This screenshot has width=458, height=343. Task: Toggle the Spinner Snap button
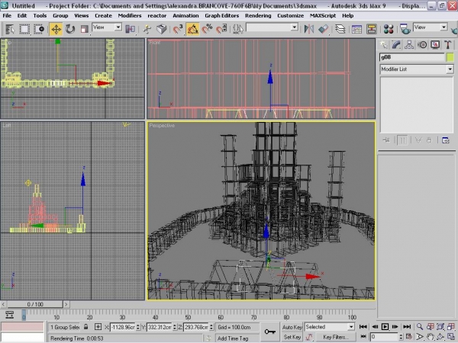(x=221, y=29)
